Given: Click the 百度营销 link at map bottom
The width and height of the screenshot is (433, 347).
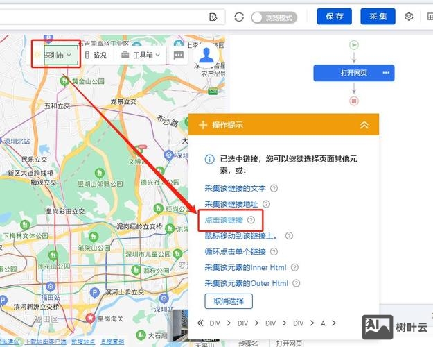Looking at the screenshot, I should (x=112, y=342).
